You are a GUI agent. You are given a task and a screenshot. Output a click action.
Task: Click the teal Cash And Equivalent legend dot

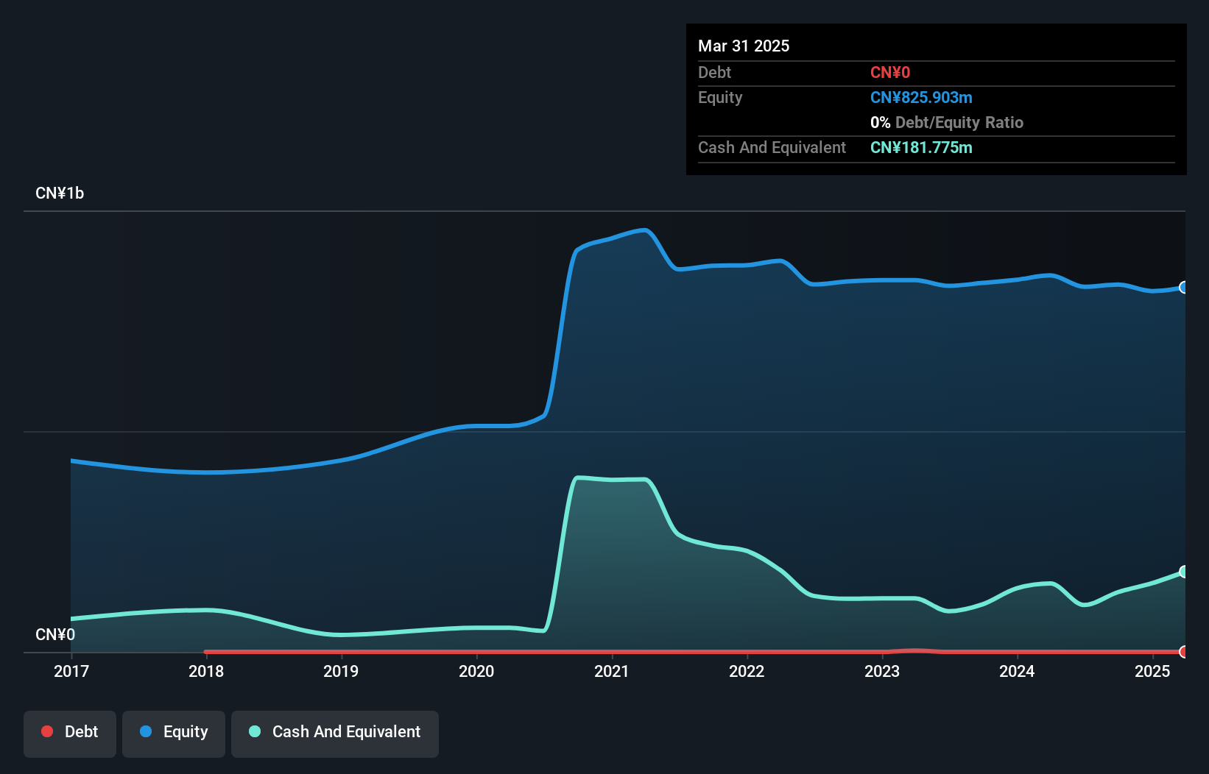pos(255,731)
